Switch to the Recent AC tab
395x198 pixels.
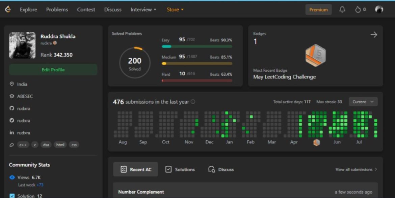click(x=135, y=169)
